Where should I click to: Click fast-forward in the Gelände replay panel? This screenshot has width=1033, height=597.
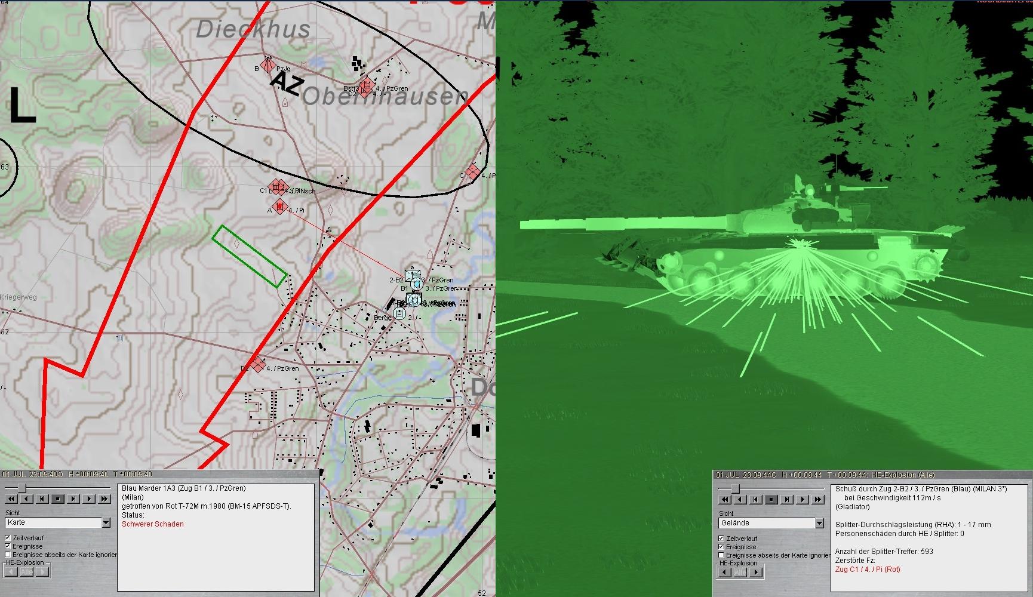(818, 499)
